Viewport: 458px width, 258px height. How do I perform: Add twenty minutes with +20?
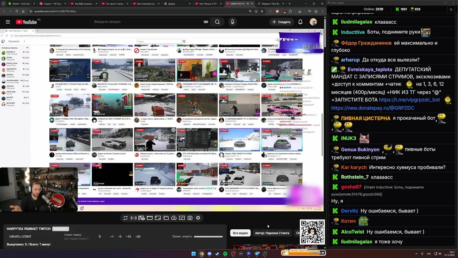point(138,236)
